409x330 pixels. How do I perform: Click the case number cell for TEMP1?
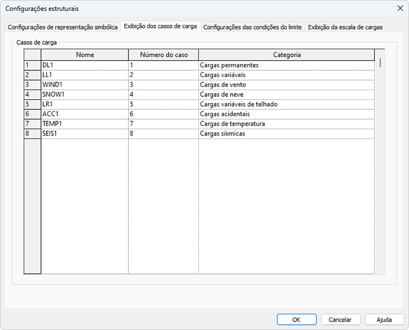[164, 124]
